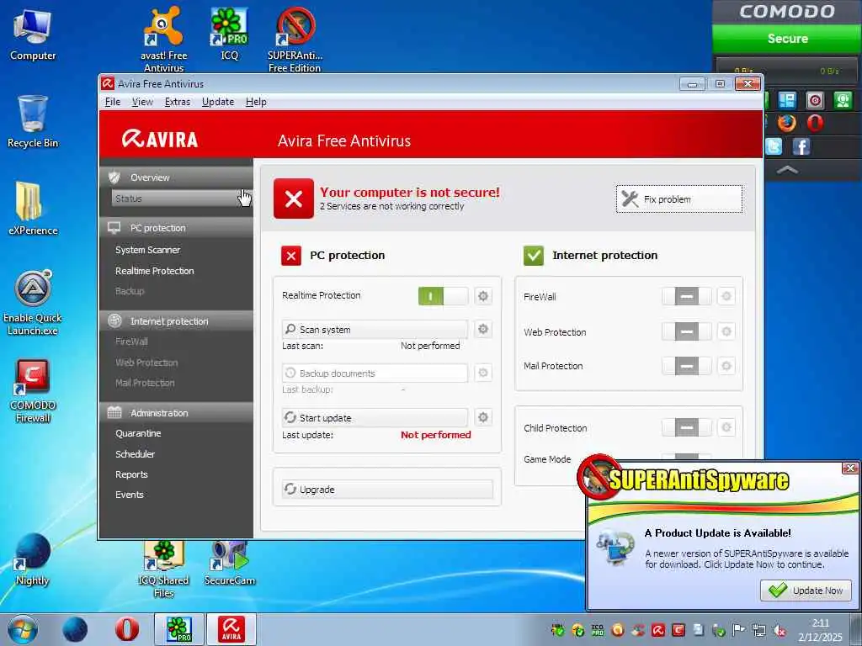
Task: Click the blue layout icon in COMODO widget
Action: [x=787, y=100]
